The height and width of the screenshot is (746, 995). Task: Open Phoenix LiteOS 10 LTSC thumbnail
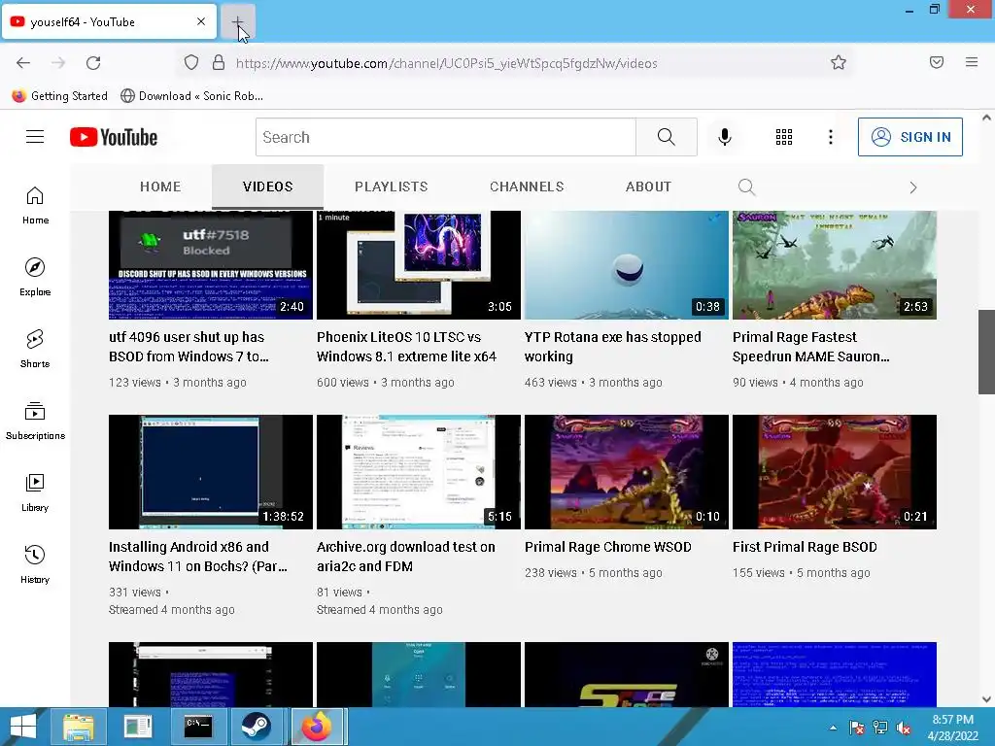coord(419,265)
